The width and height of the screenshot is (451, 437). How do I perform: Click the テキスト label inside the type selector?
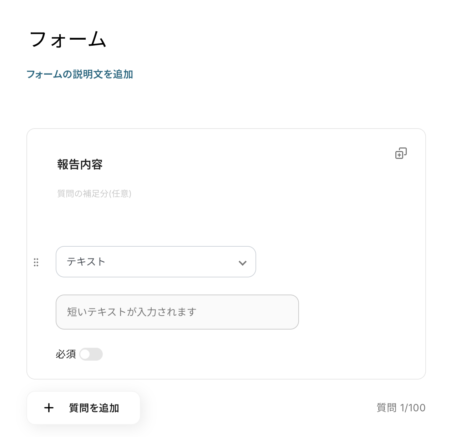click(86, 262)
